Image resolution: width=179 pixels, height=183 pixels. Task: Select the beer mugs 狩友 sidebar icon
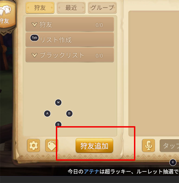(x=6, y=14)
